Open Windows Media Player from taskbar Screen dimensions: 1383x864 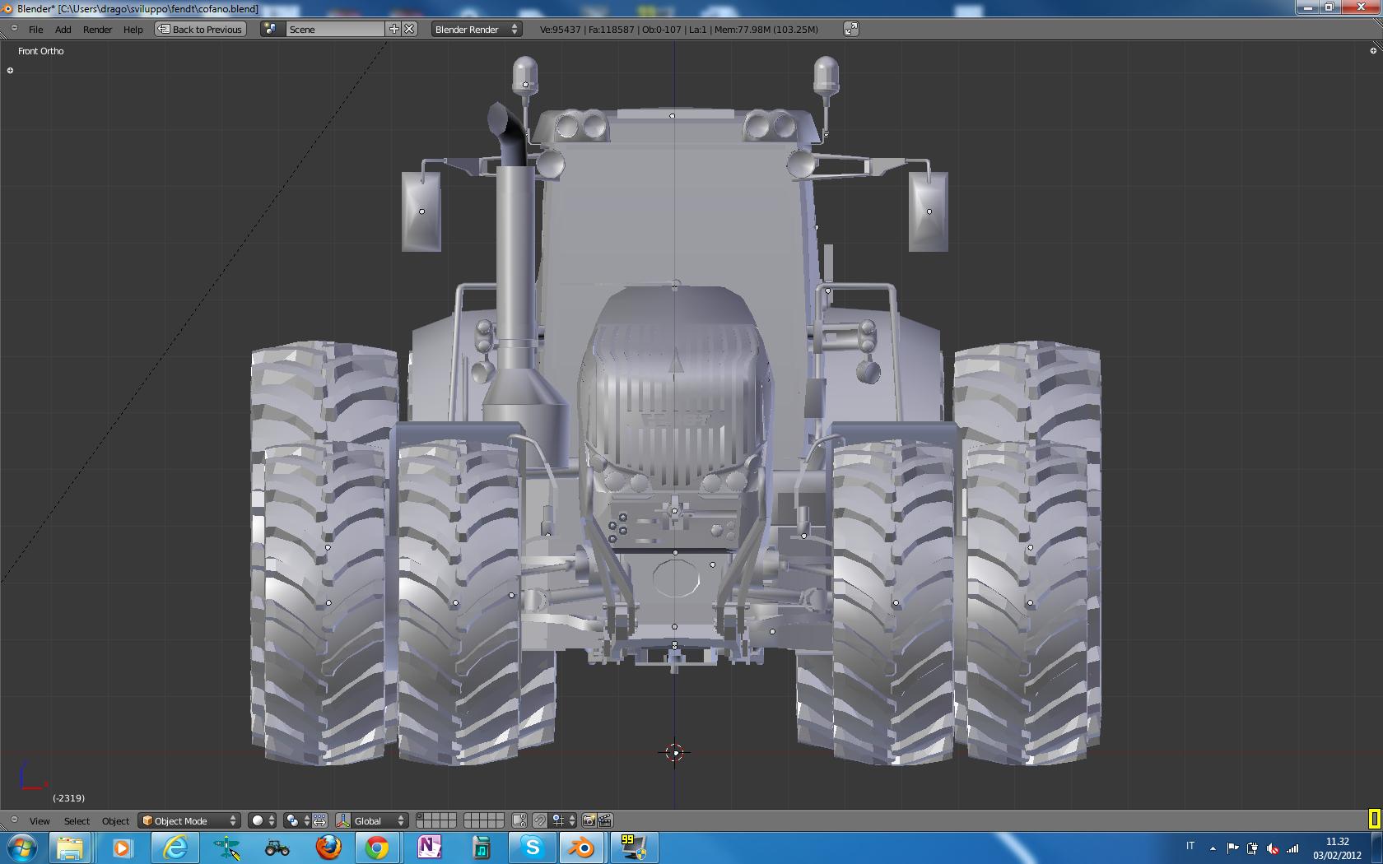pos(122,847)
